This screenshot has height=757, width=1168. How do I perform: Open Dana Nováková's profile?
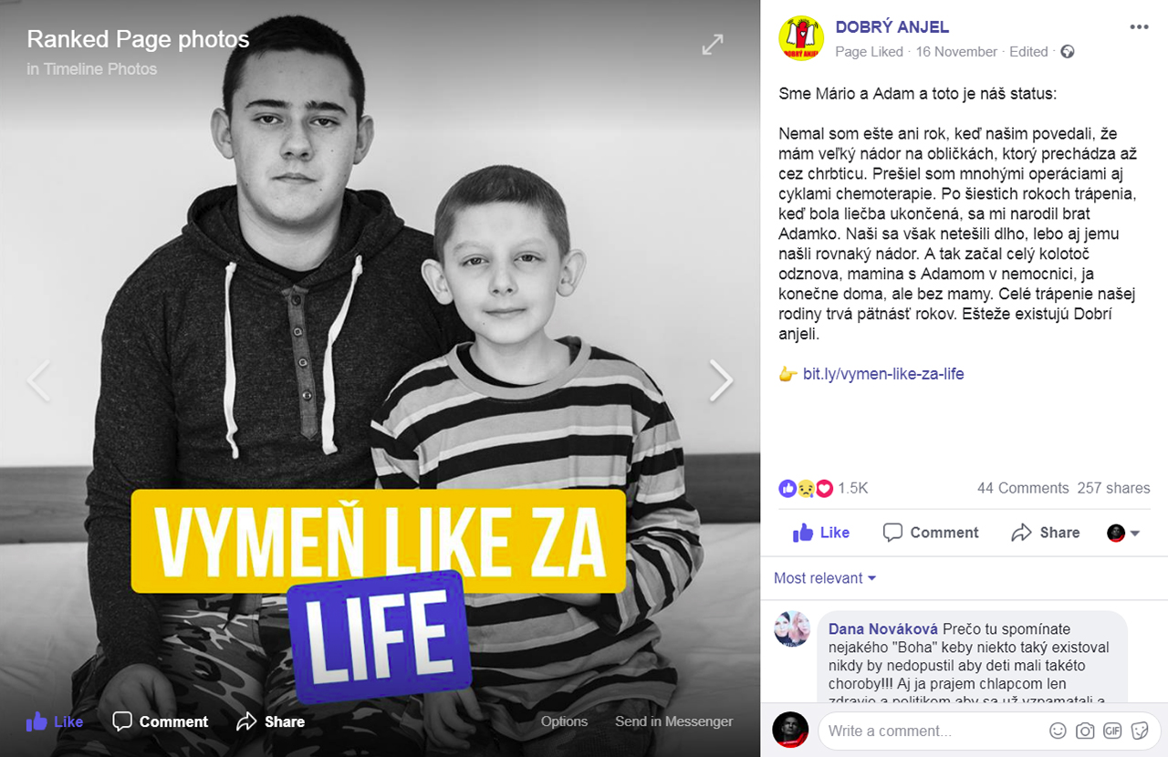883,629
